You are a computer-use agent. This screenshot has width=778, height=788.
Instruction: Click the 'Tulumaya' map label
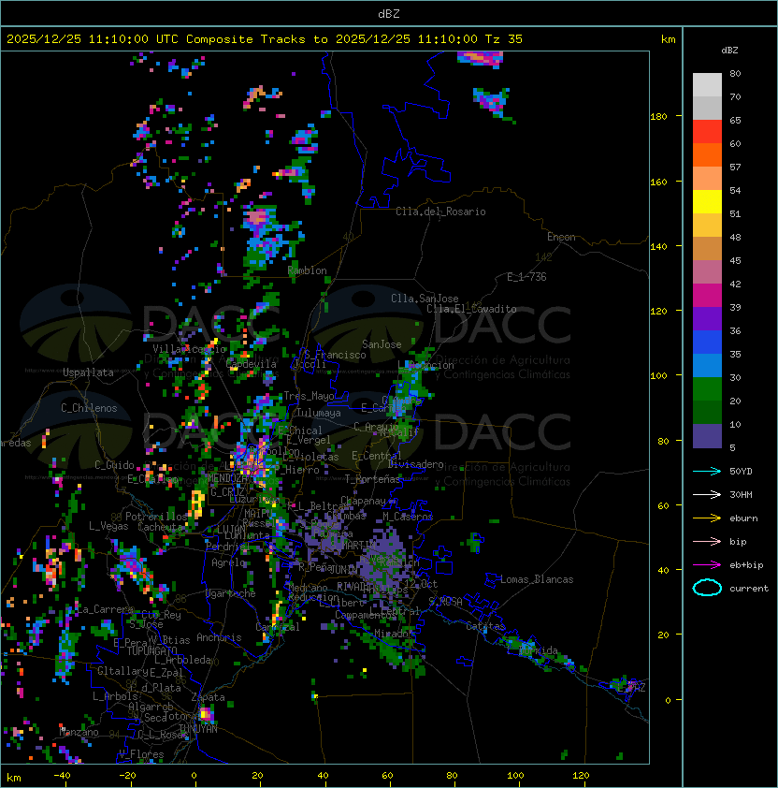coord(319,413)
